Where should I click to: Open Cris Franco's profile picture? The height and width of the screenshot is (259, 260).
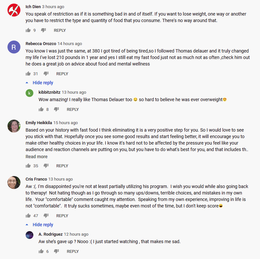(x=14, y=182)
